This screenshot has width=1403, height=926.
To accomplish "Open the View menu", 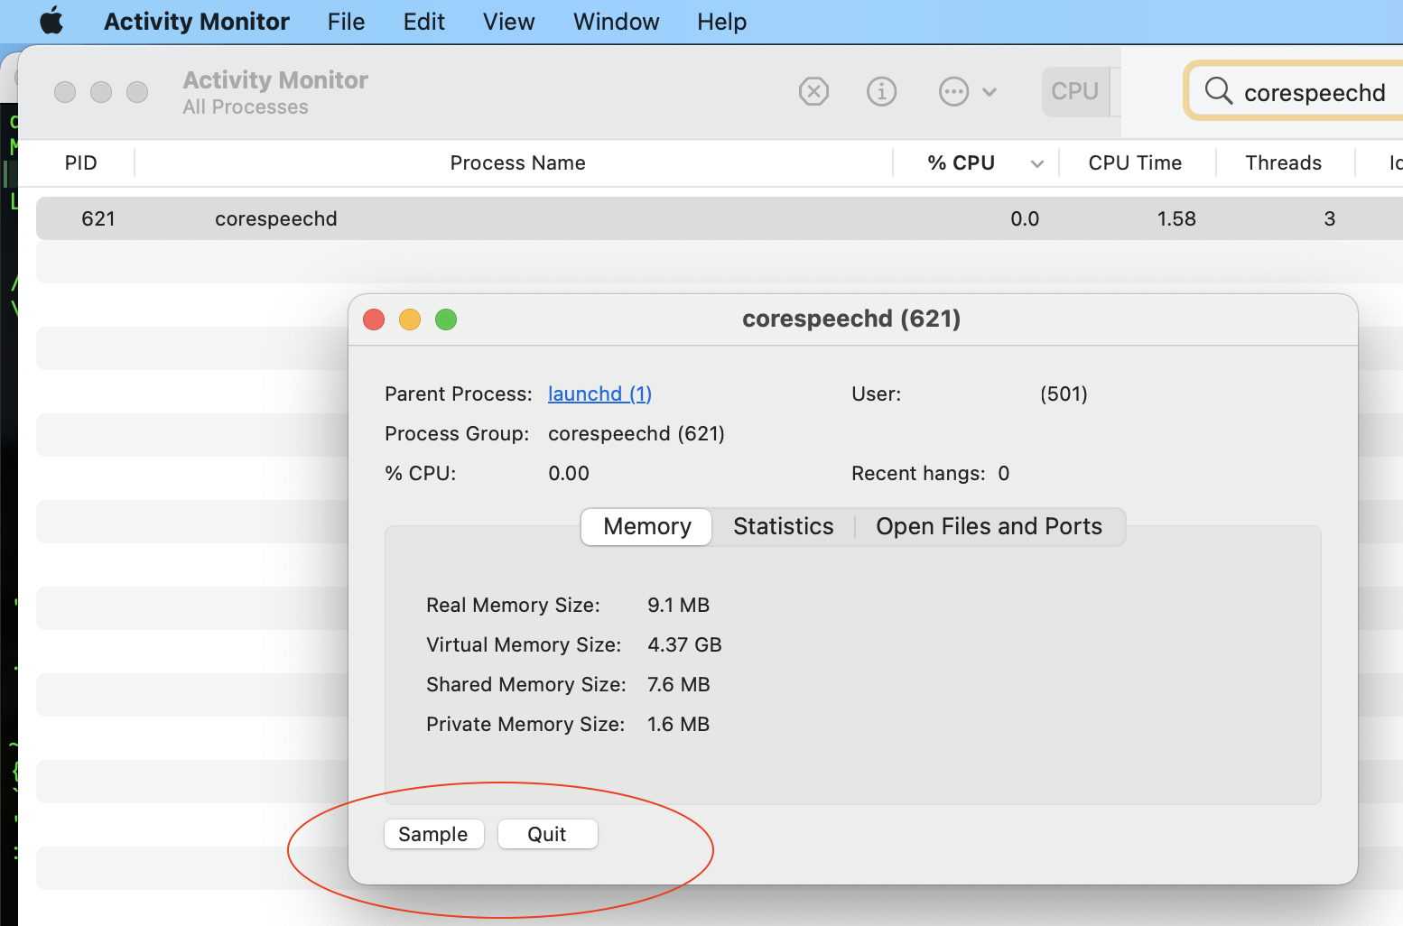I will 509,22.
